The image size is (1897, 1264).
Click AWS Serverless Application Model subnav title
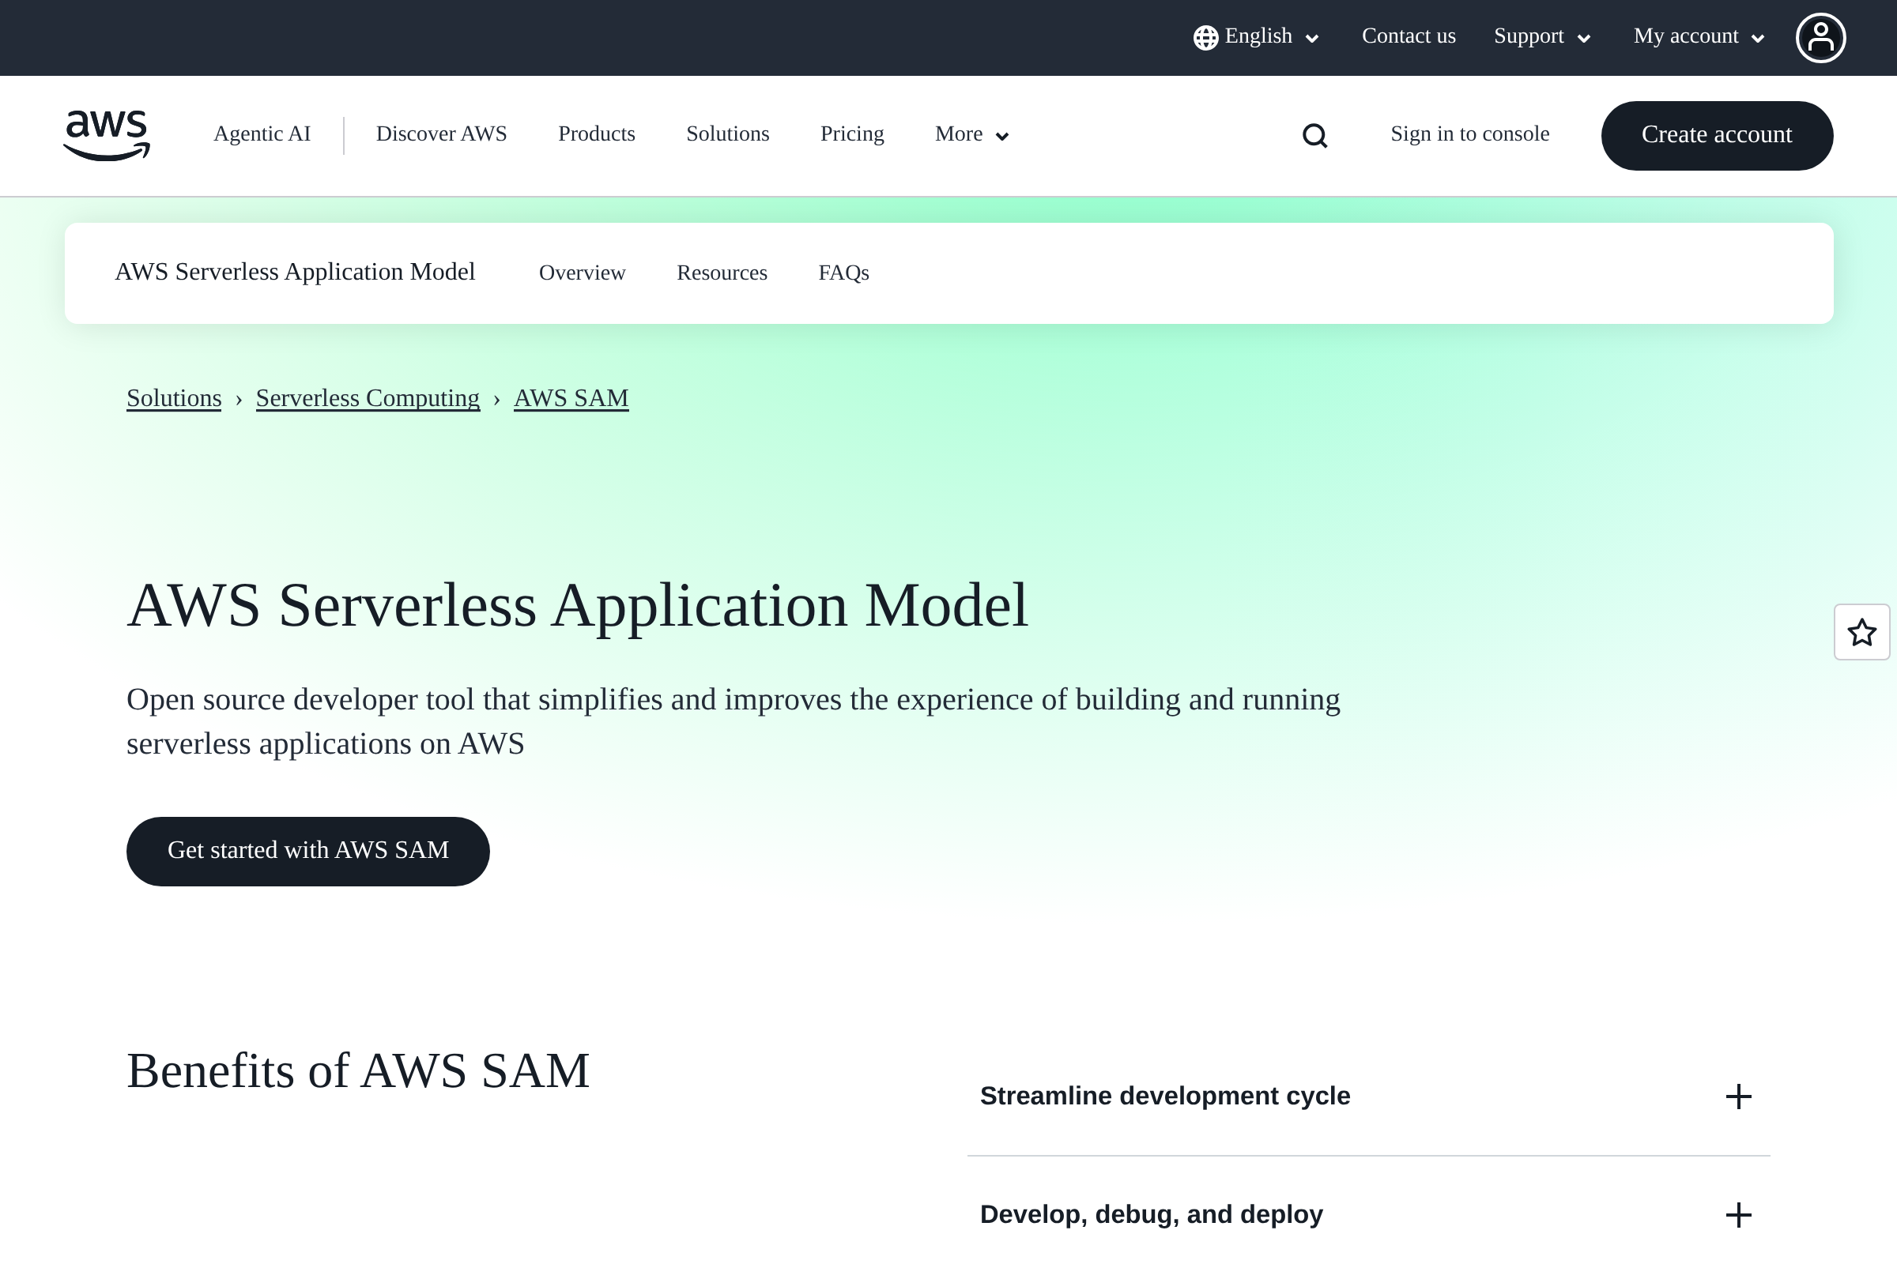[x=295, y=273]
